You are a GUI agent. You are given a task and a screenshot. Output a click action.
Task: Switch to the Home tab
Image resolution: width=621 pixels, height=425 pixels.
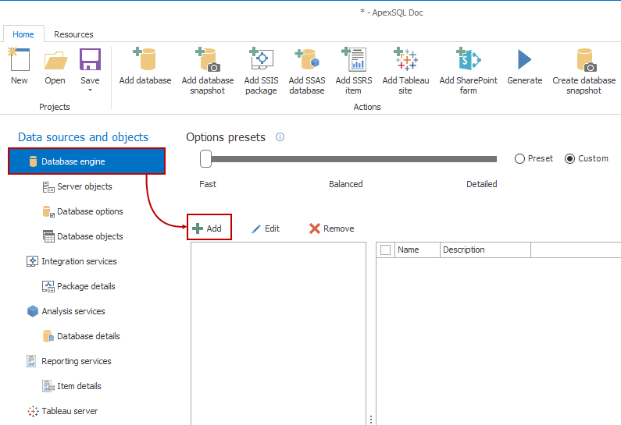(x=23, y=34)
